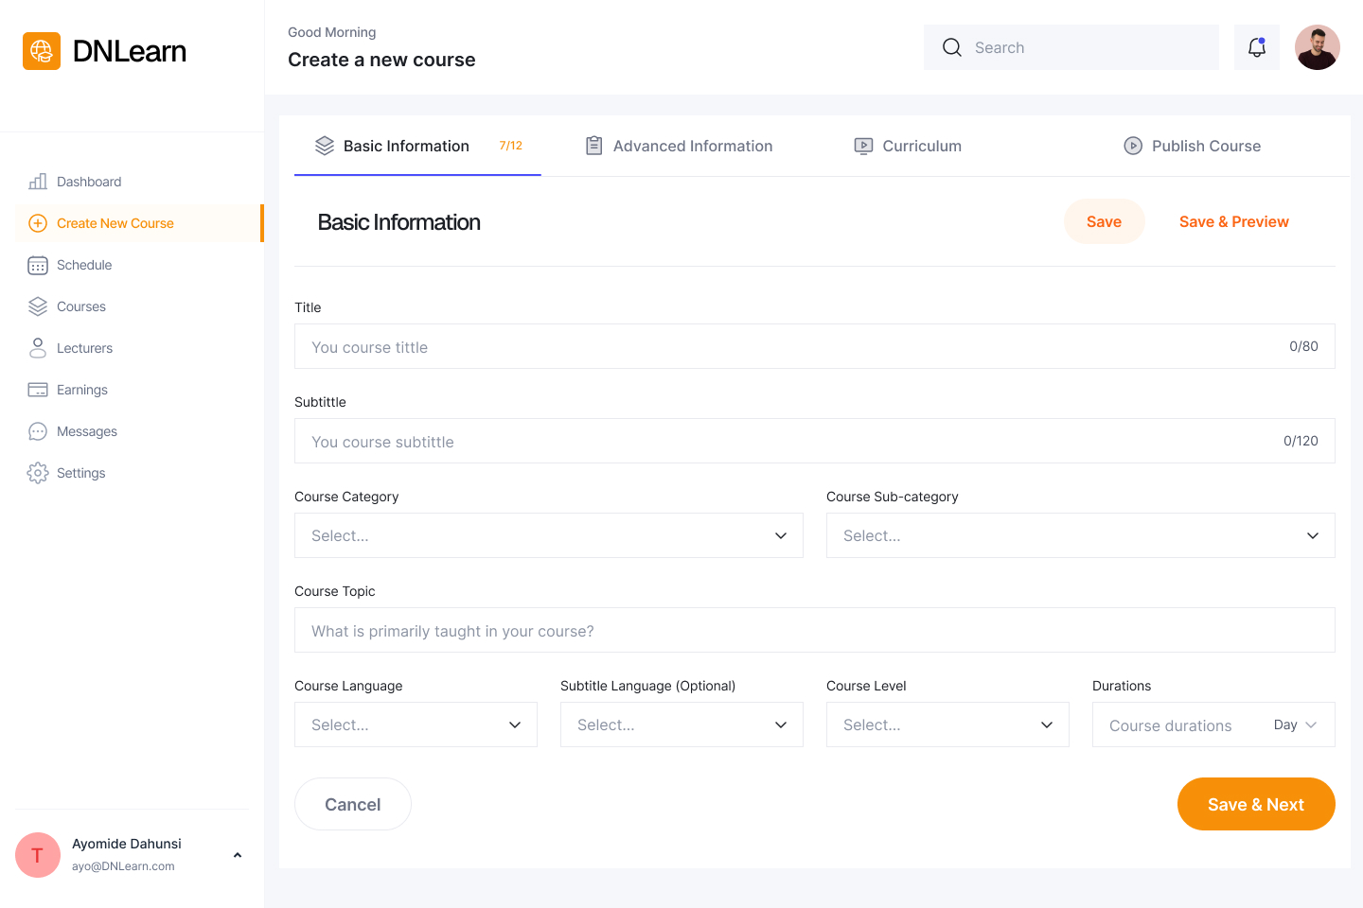Focus the course Subtittle input field
This screenshot has width=1363, height=908.
pyautogui.click(x=815, y=441)
